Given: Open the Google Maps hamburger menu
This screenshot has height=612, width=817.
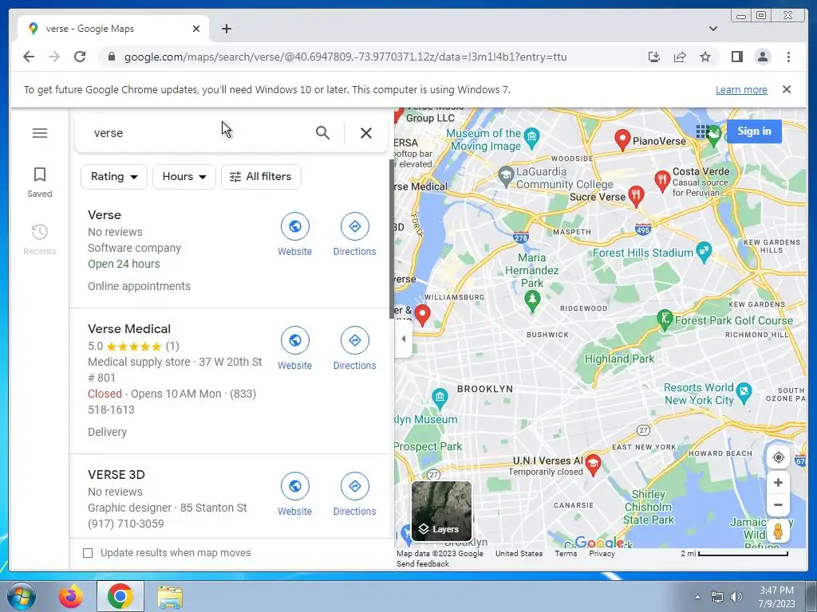Looking at the screenshot, I should (x=40, y=133).
